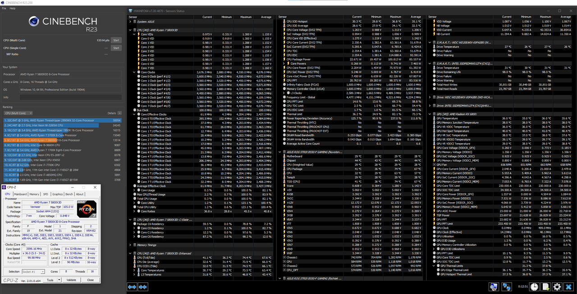Image resolution: width=577 pixels, height=294 pixels.
Task: Expand the Core Ratios sensor row
Action: (x=135, y=211)
